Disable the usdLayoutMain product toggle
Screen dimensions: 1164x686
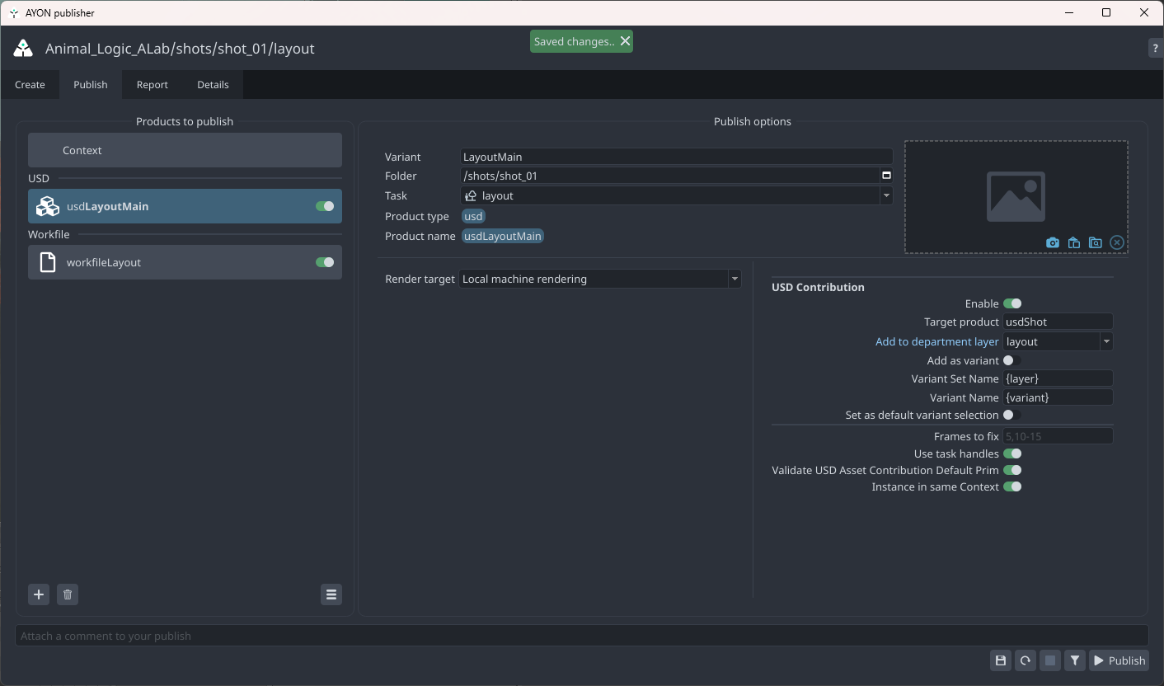pos(325,206)
